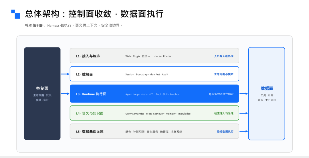The height and width of the screenshot is (158, 309).
Task: Click the subtitle starting with 模型做判断
Action: coord(74,25)
